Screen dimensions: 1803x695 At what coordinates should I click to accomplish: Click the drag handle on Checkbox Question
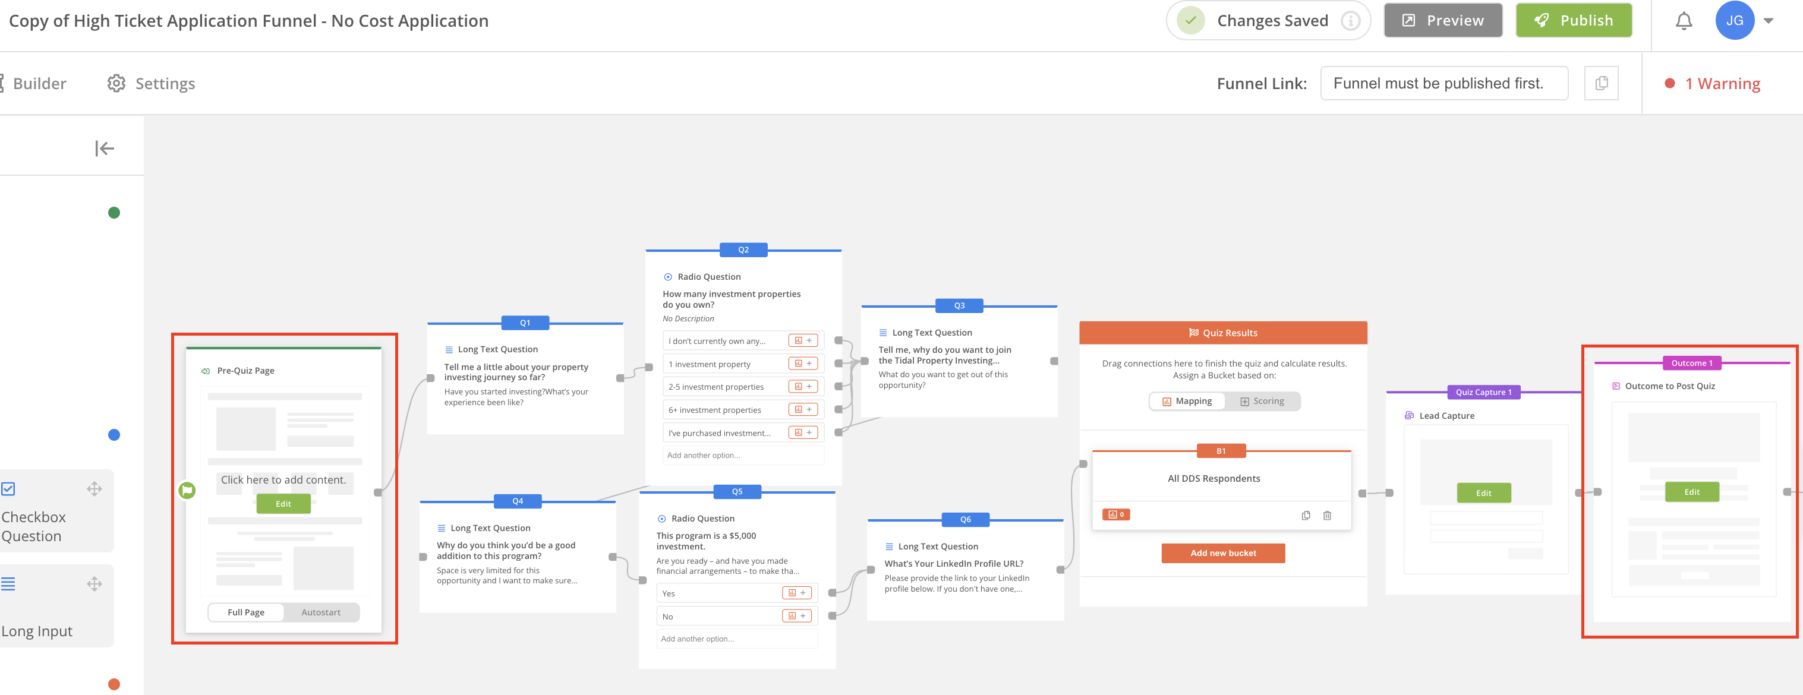pos(94,488)
